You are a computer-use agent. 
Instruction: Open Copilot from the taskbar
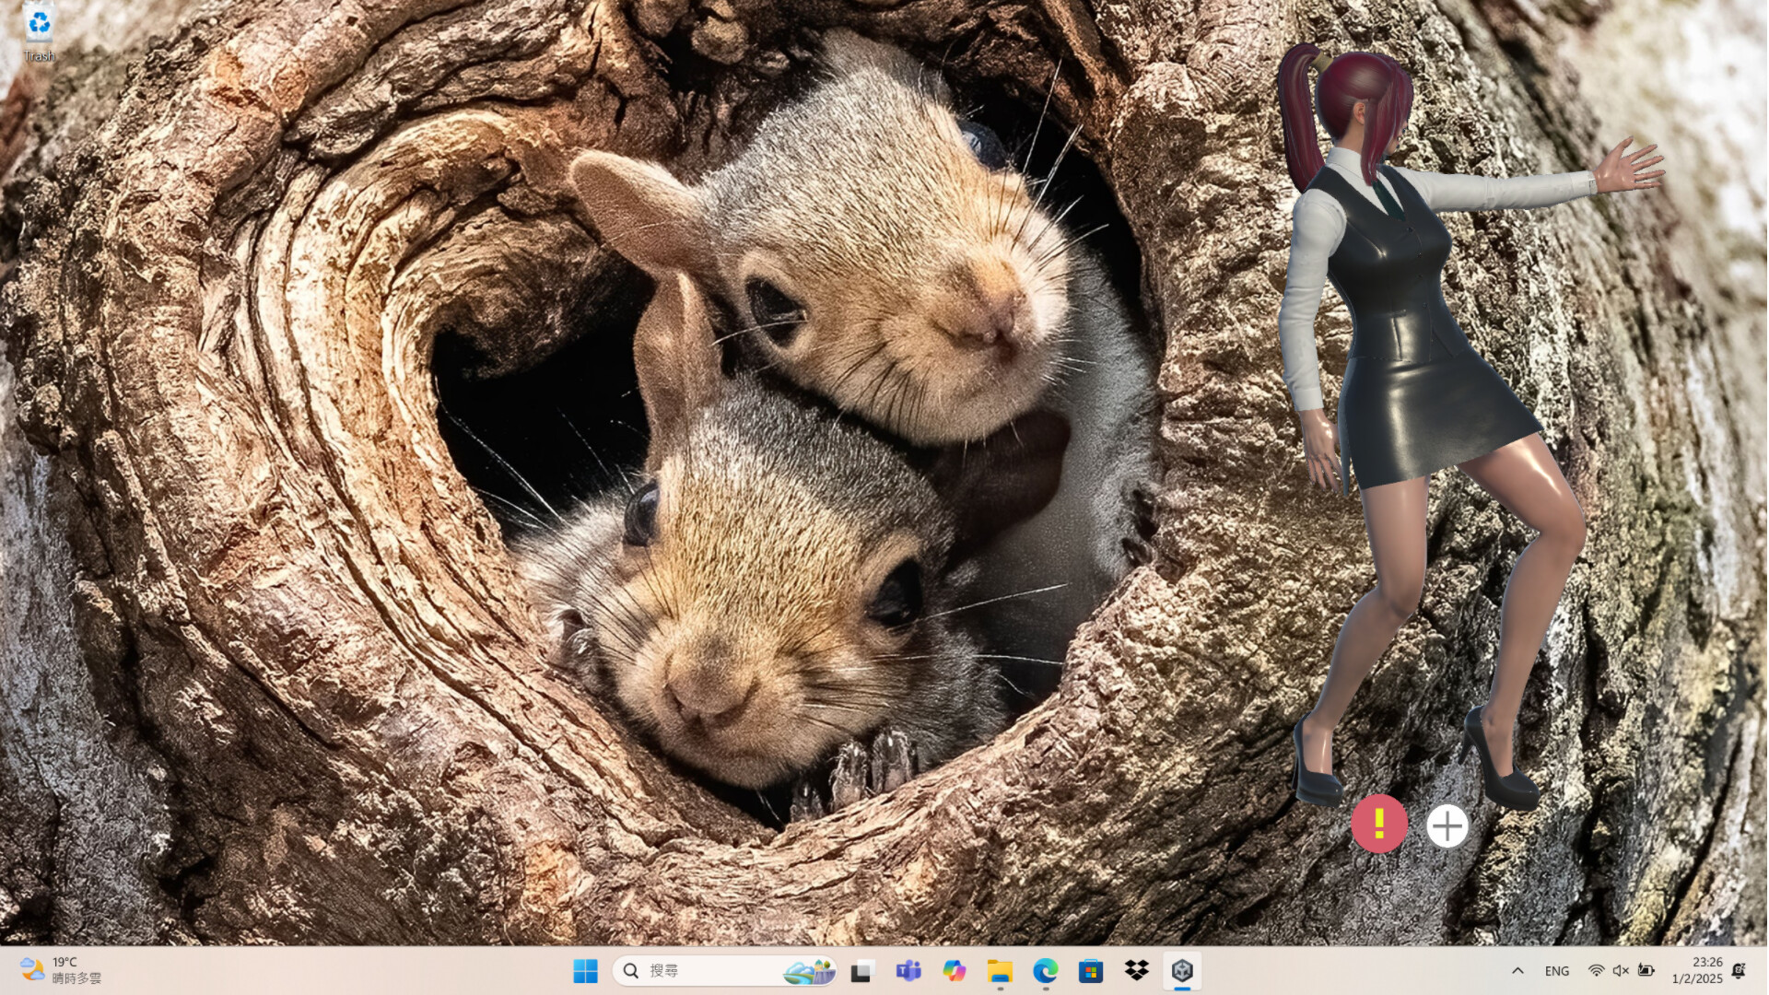[954, 970]
